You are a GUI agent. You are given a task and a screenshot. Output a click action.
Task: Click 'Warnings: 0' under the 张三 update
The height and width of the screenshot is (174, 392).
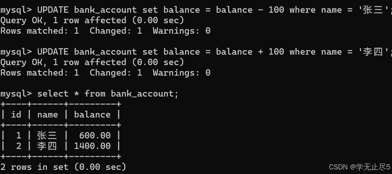(181, 31)
